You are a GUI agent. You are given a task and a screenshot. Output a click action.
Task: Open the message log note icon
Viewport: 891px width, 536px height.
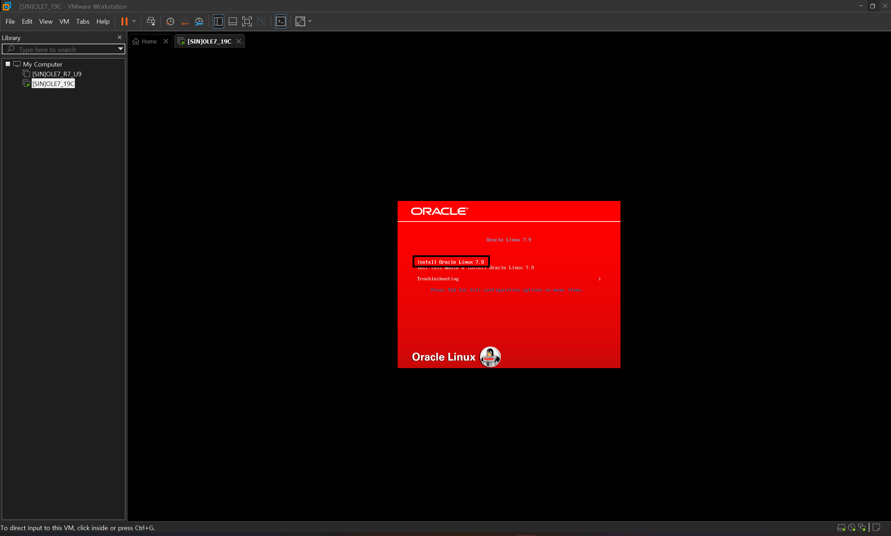(876, 527)
